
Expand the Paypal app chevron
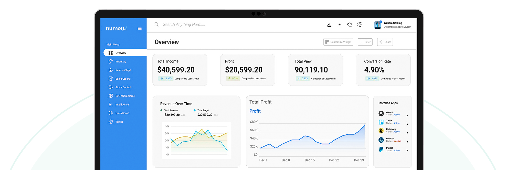tap(407, 151)
